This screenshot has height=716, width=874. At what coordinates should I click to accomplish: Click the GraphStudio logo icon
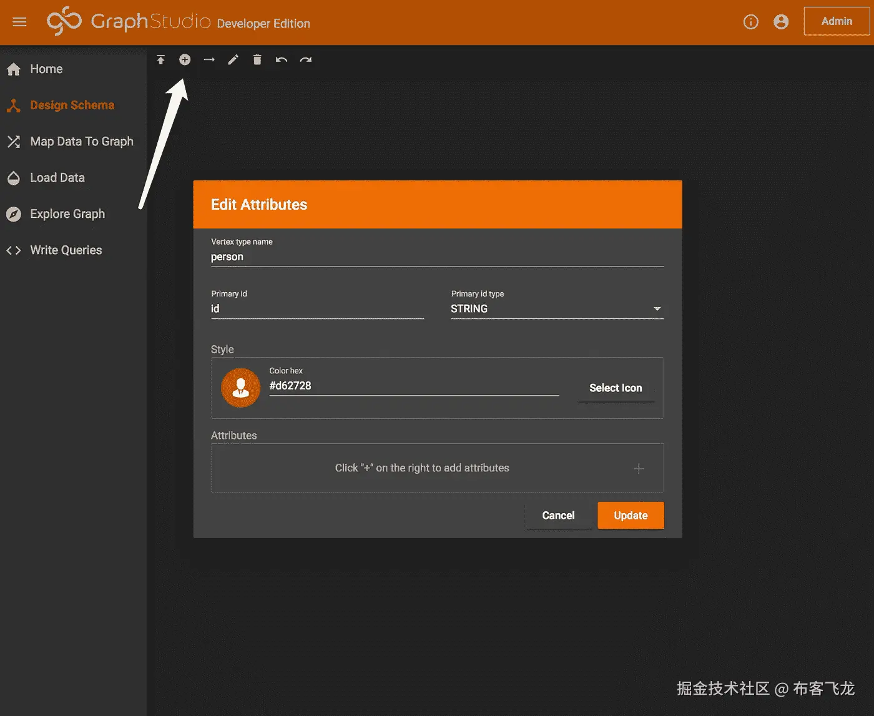click(64, 21)
